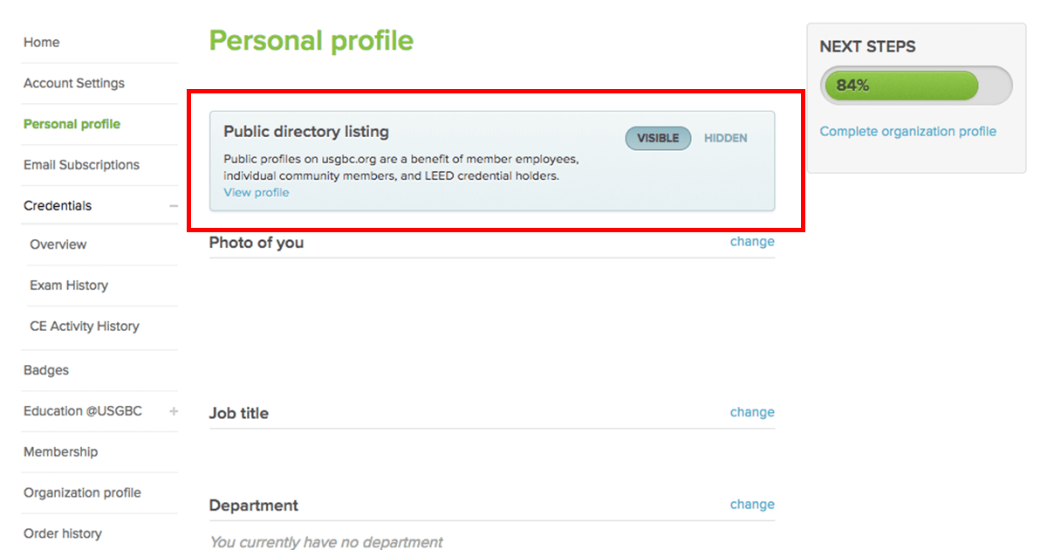Expand the Education @USGBC section

[173, 410]
